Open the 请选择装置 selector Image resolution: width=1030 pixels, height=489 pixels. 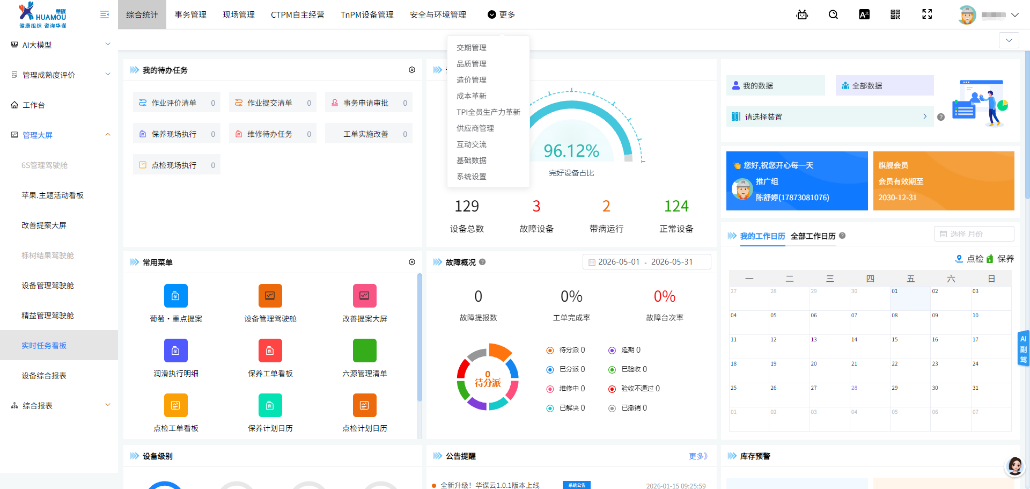[x=830, y=116]
